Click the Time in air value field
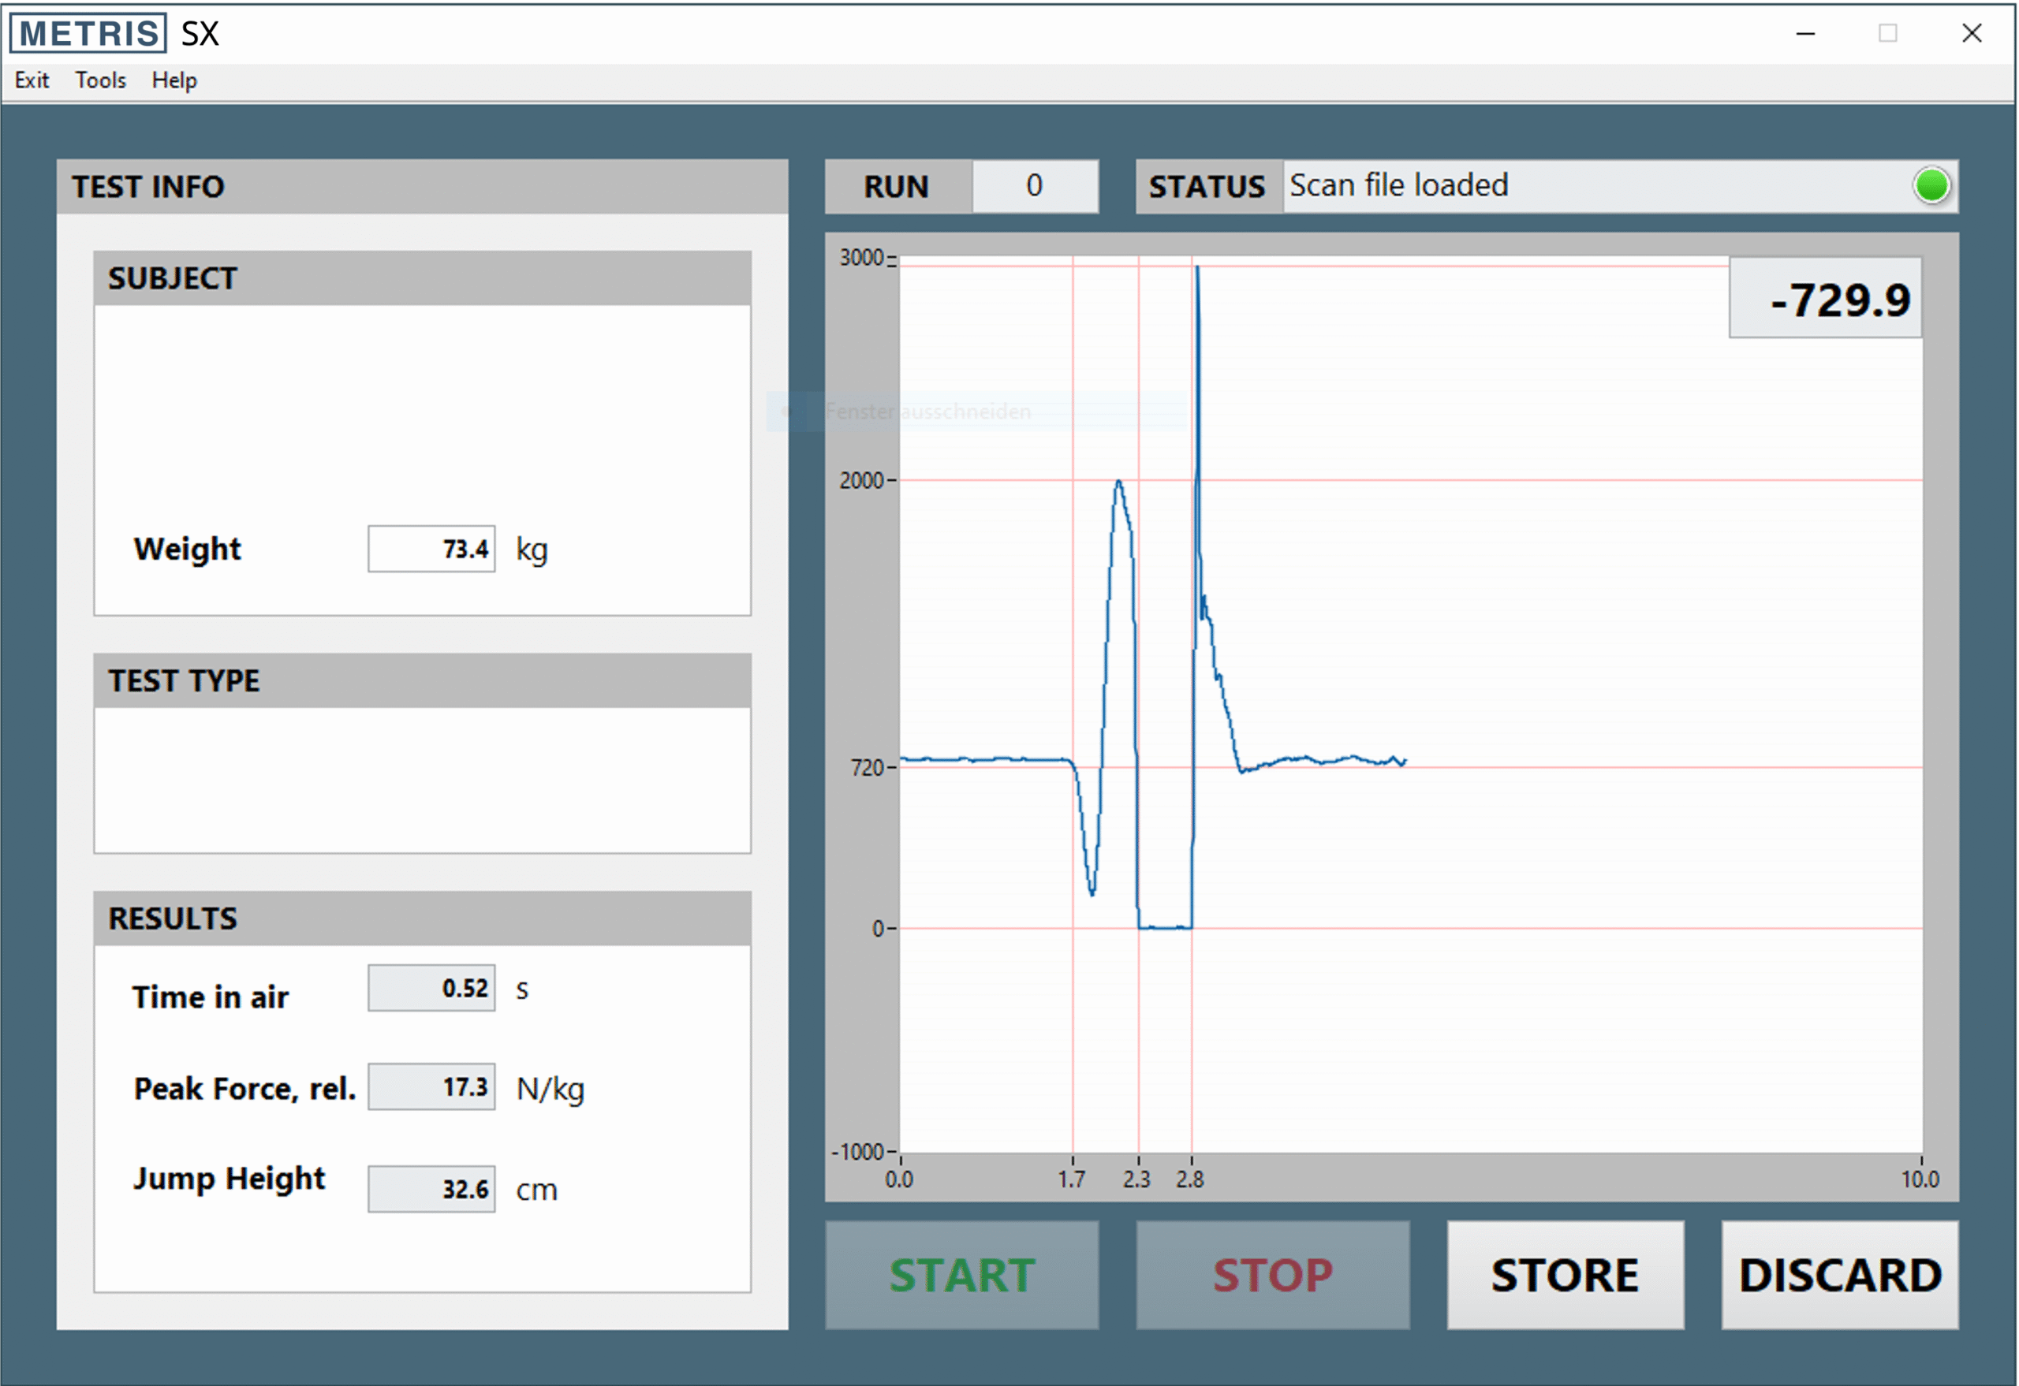The image size is (2019, 1386). pyautogui.click(x=431, y=987)
